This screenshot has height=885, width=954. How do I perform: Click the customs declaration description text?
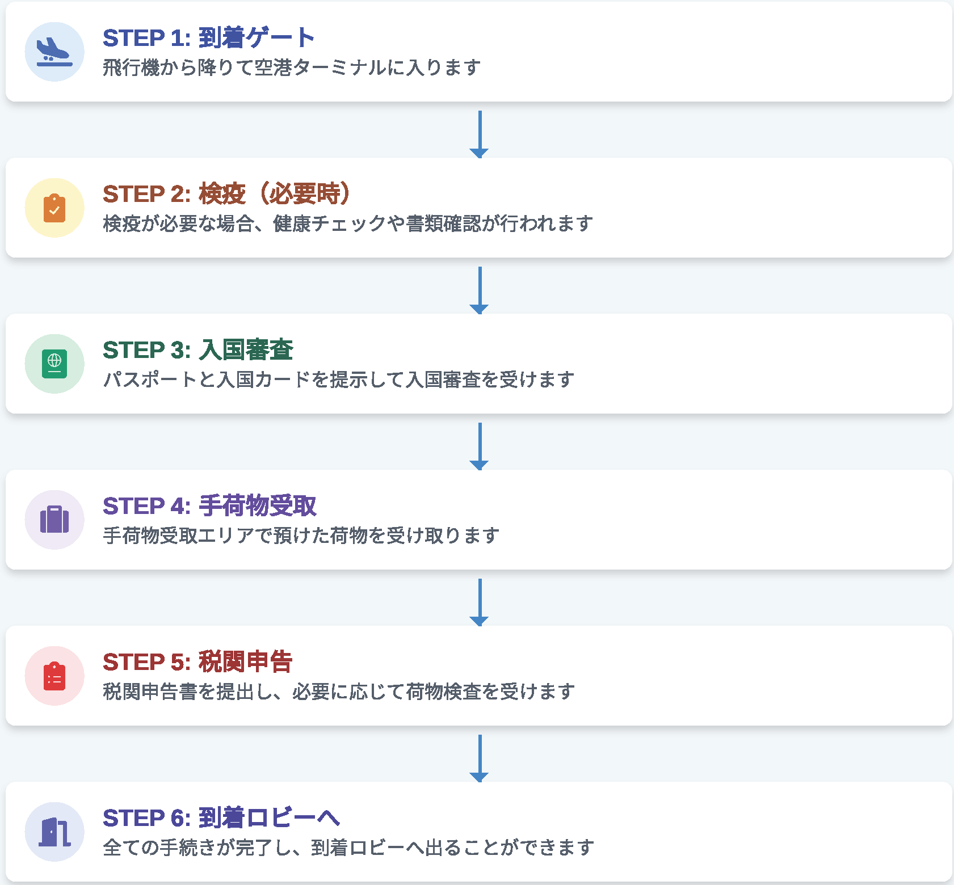tap(339, 692)
